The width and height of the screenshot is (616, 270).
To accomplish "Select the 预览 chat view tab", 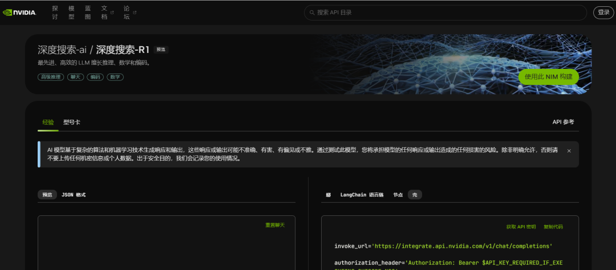I will 47,195.
